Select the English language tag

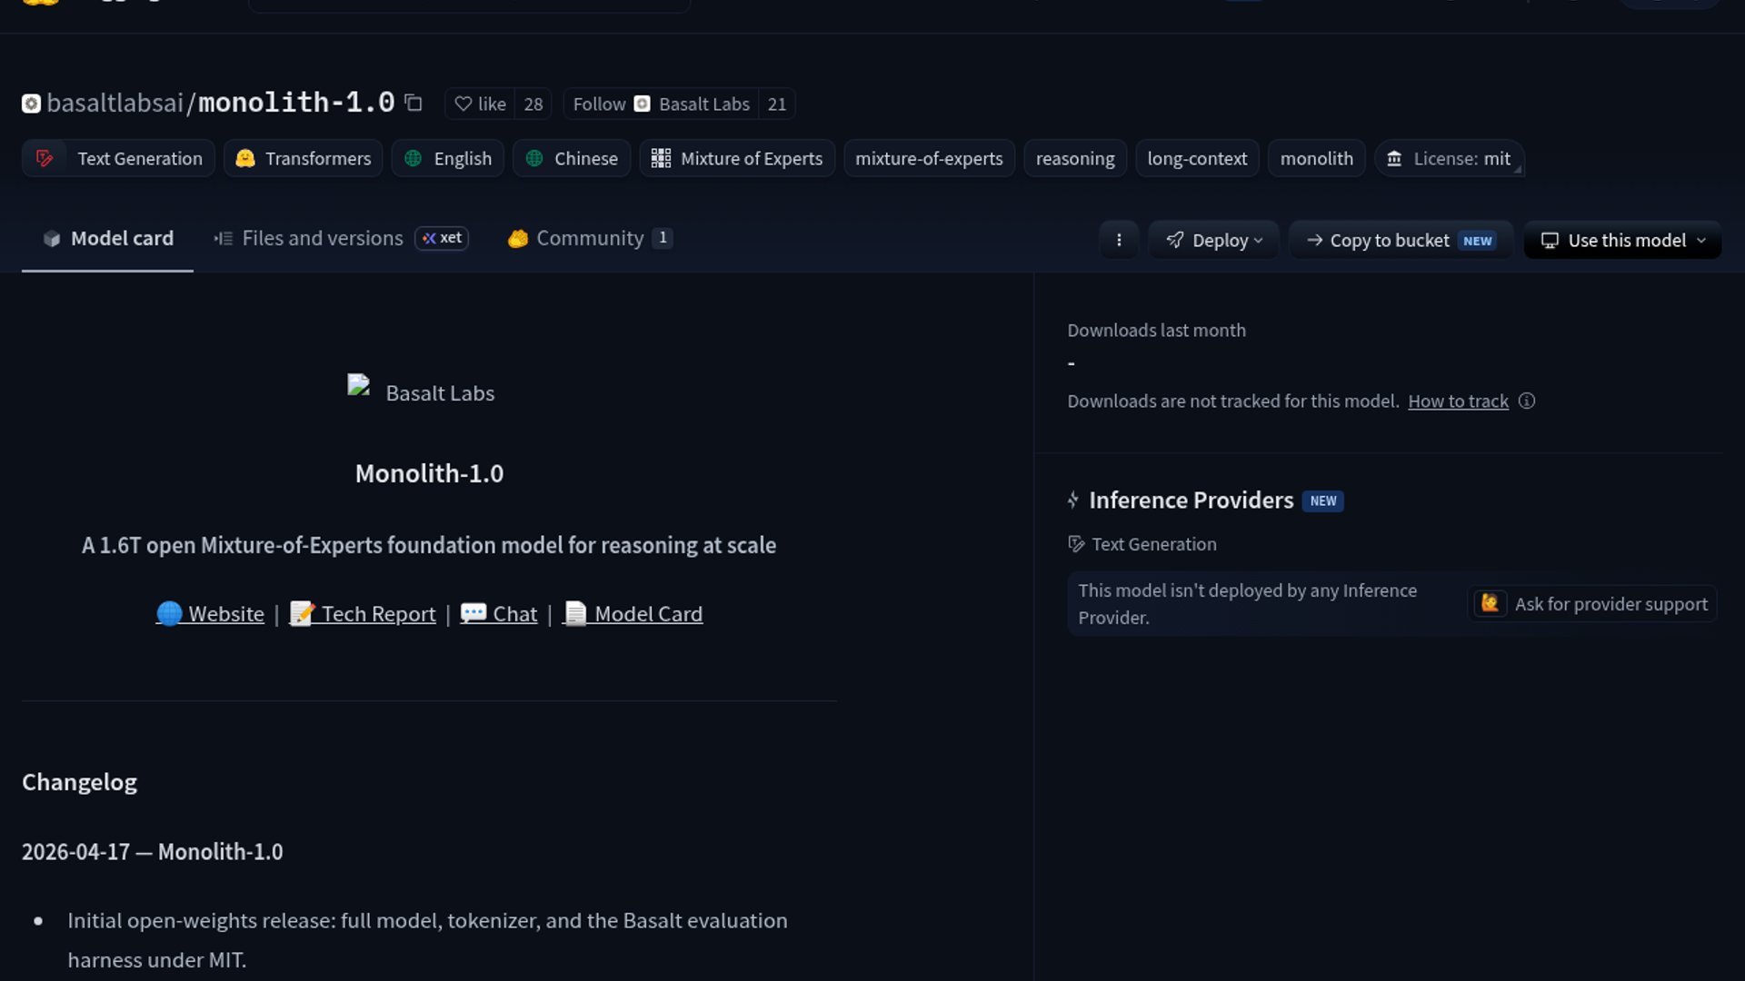[447, 158]
